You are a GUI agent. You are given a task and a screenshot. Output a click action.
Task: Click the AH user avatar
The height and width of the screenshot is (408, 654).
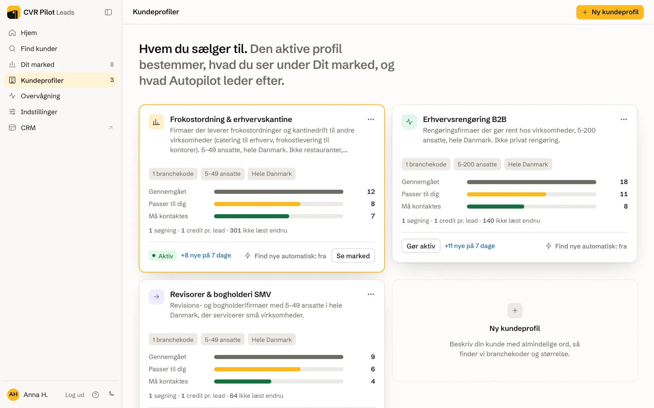pyautogui.click(x=13, y=395)
